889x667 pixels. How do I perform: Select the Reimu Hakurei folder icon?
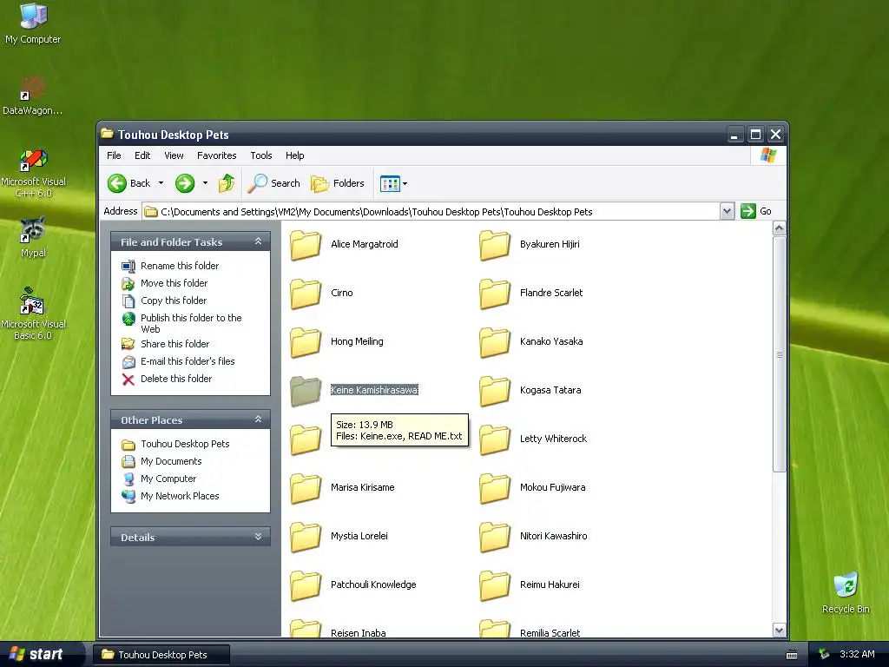tap(494, 585)
